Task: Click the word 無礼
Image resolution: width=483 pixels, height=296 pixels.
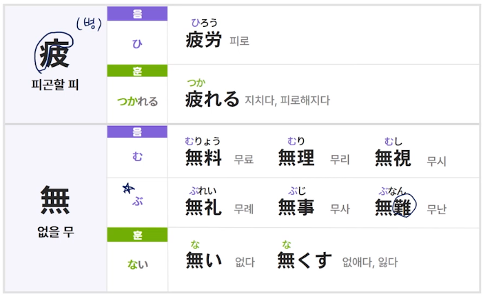Action: pos(204,207)
